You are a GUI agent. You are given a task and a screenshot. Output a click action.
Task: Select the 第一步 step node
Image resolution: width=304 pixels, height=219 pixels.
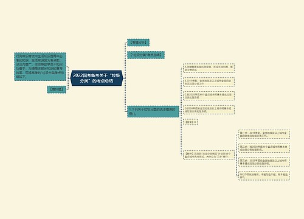264,134
